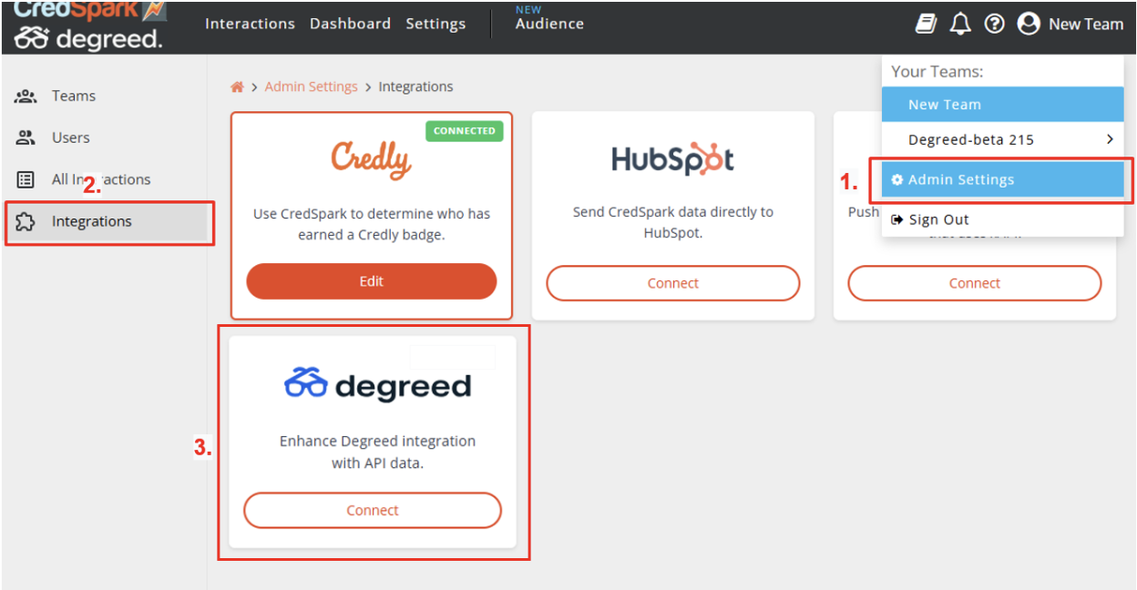Open the Settings menu
The image size is (1137, 590).
[x=435, y=24]
